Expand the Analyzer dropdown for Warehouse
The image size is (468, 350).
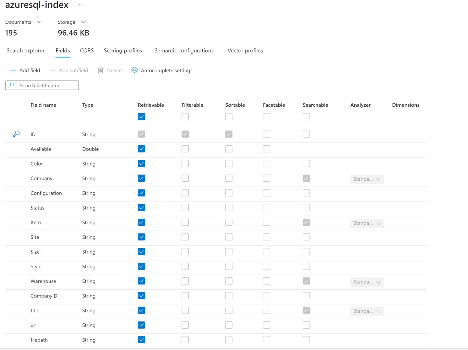367,282
